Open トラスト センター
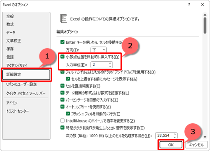The width and height of the screenshot is (210, 151). pos(18,111)
